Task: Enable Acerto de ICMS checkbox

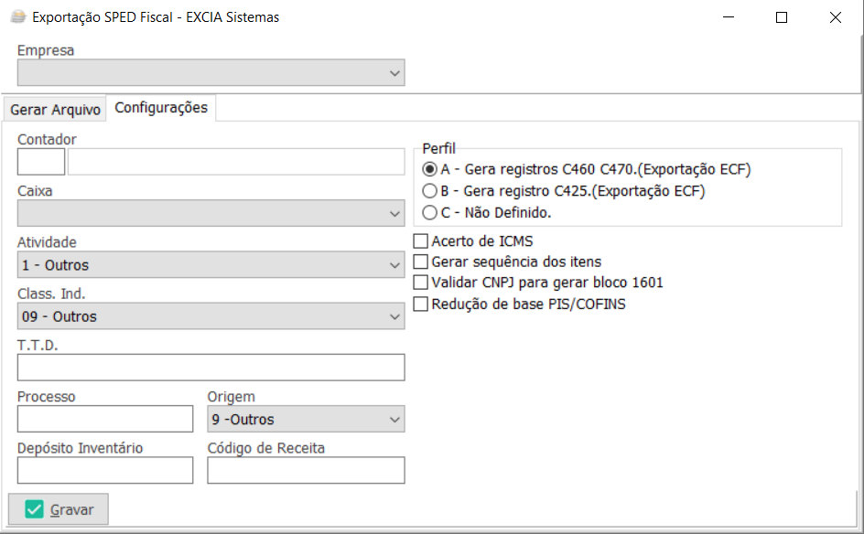Action: pos(421,241)
